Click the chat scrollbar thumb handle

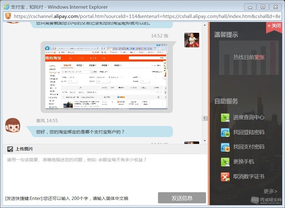(x=205, y=118)
